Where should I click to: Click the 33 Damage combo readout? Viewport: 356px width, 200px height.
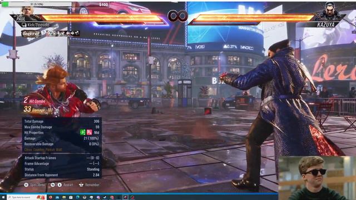38,109
